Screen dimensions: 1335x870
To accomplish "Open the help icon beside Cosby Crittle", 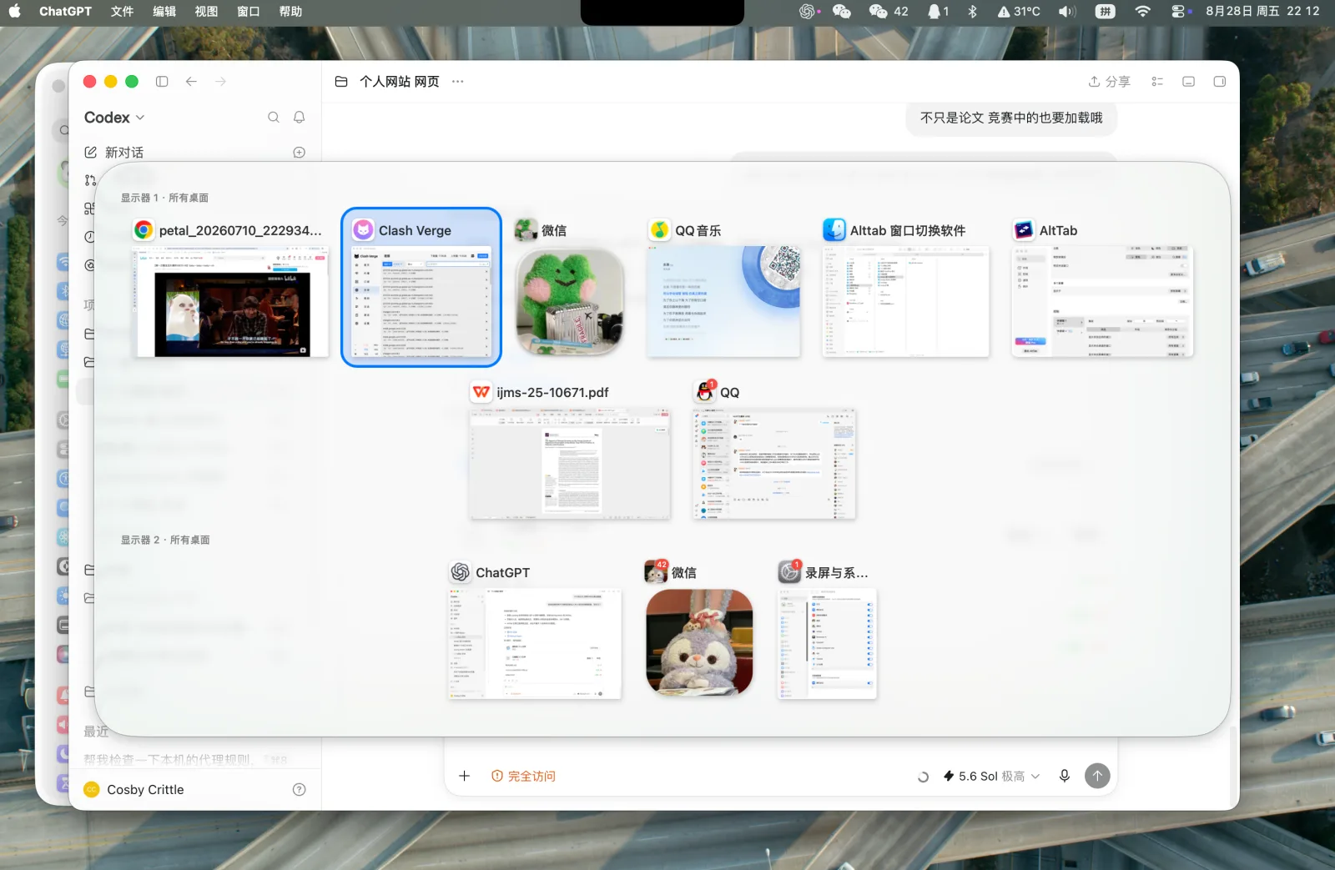I will pos(300,790).
